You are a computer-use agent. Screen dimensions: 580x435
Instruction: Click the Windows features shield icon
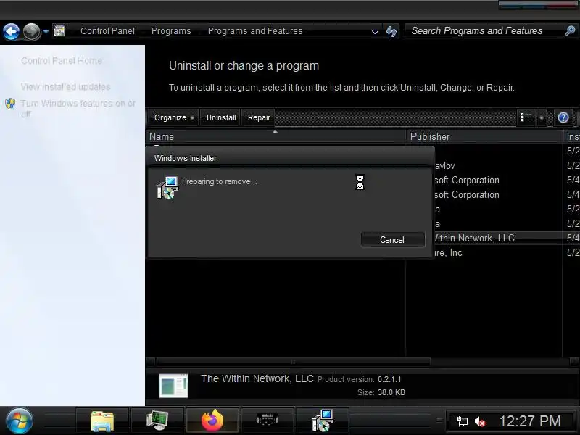(x=10, y=104)
